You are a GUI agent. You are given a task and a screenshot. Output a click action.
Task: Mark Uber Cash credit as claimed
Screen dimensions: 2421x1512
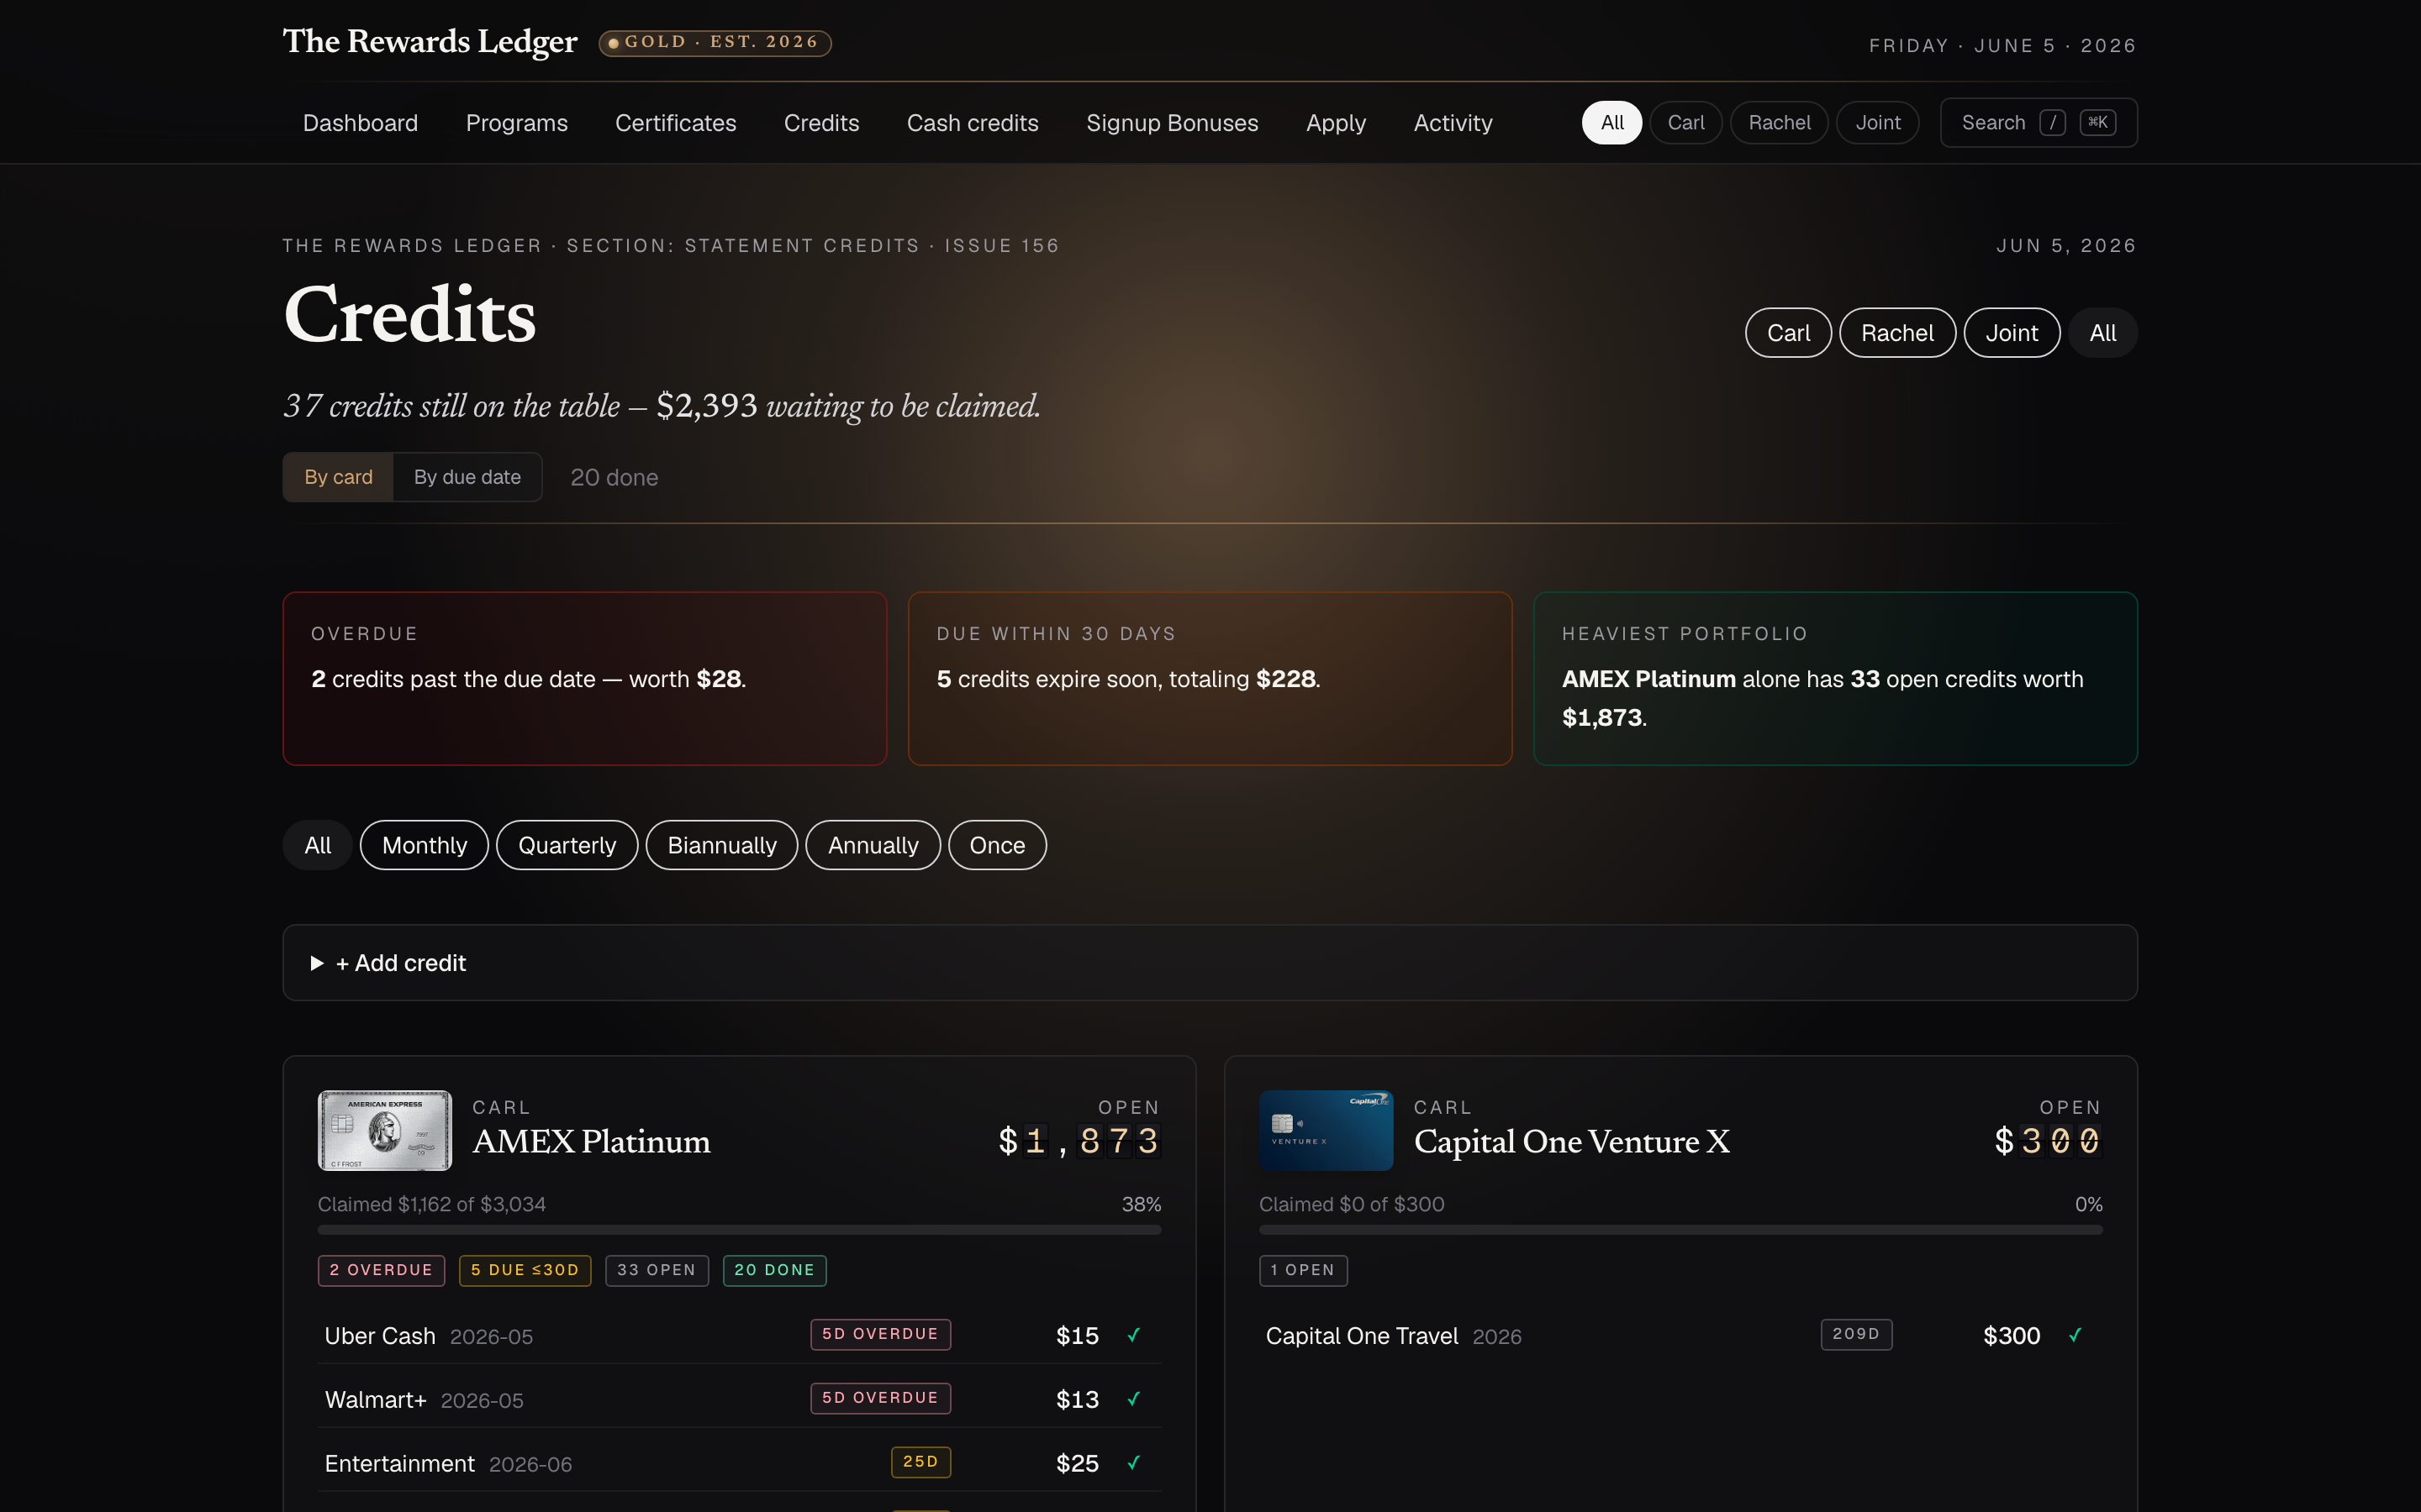(x=1133, y=1335)
